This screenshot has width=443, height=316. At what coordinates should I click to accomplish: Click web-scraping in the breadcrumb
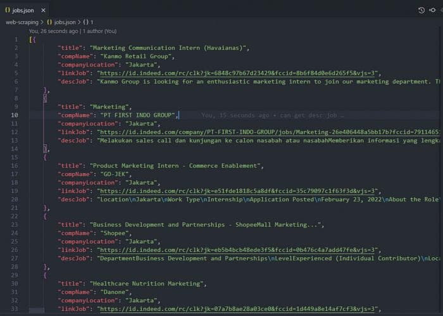coord(22,22)
